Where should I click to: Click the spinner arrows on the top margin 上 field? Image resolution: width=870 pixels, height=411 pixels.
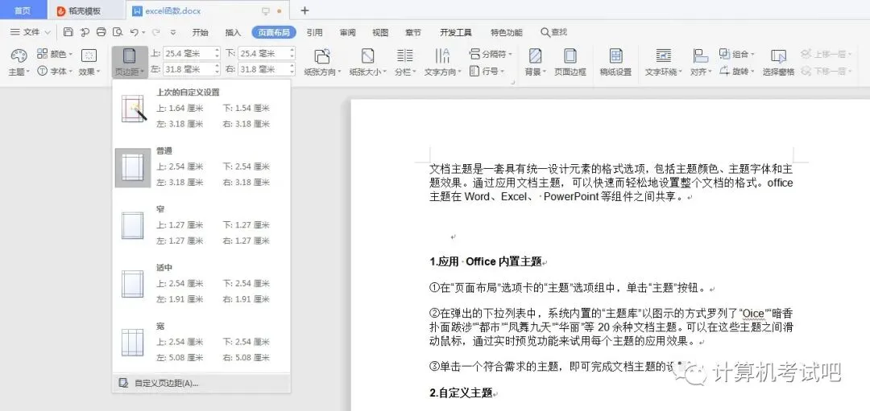pyautogui.click(x=217, y=54)
